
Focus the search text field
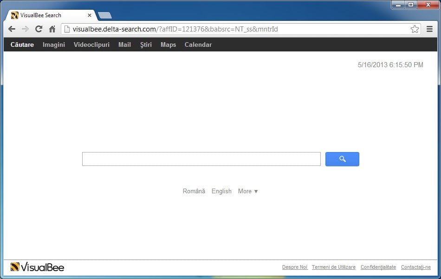pos(201,159)
